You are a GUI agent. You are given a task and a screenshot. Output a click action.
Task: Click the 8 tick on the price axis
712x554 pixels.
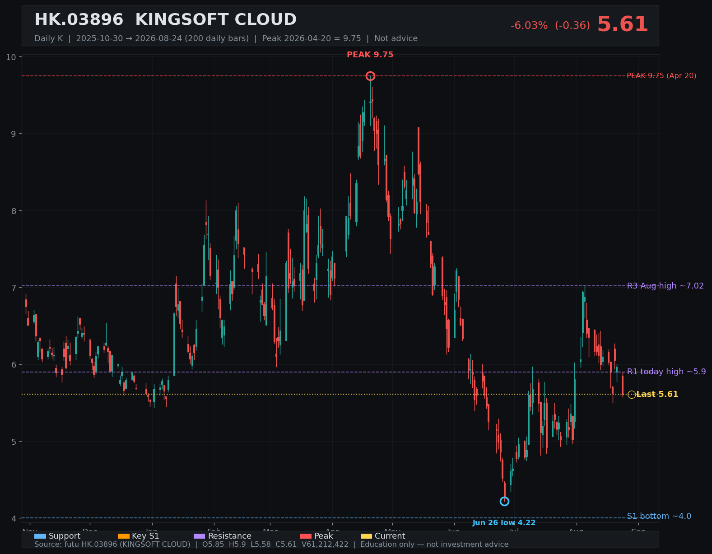tap(14, 211)
